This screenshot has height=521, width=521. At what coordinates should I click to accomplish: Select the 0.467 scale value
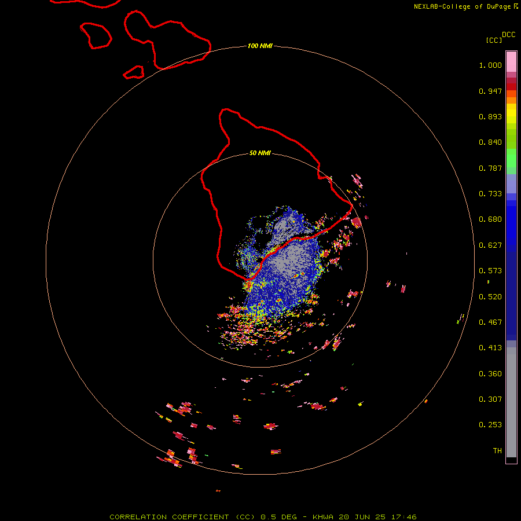[490, 322]
